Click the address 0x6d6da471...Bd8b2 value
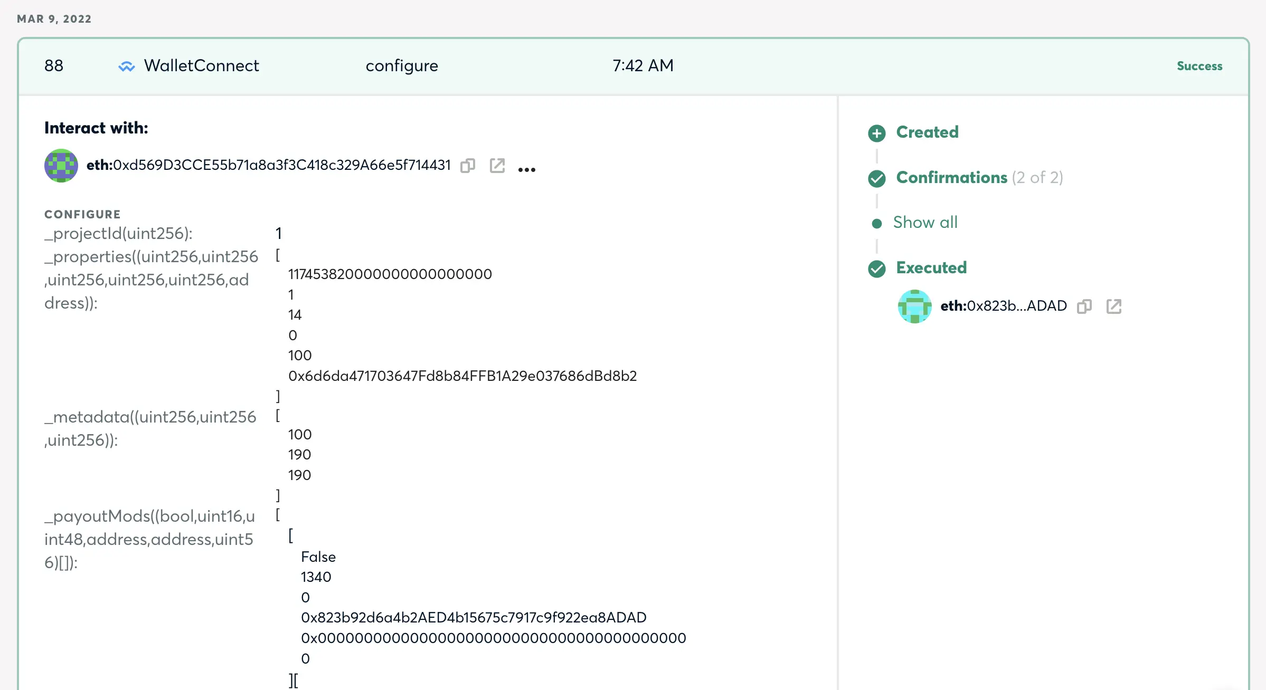 [x=462, y=376]
